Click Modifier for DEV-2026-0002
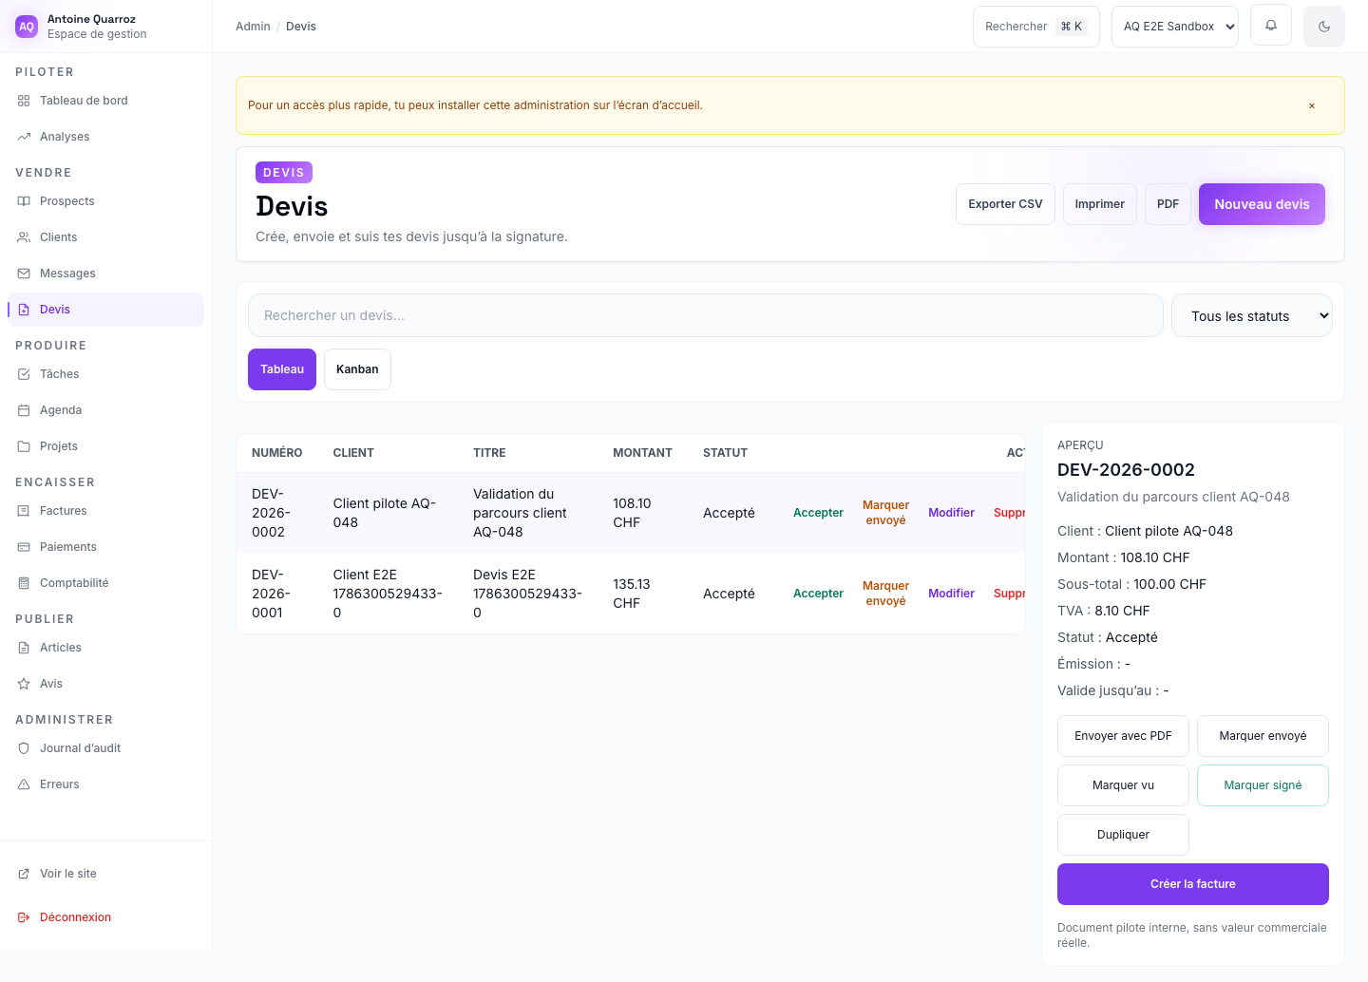The height and width of the screenshot is (982, 1368). [x=951, y=513]
